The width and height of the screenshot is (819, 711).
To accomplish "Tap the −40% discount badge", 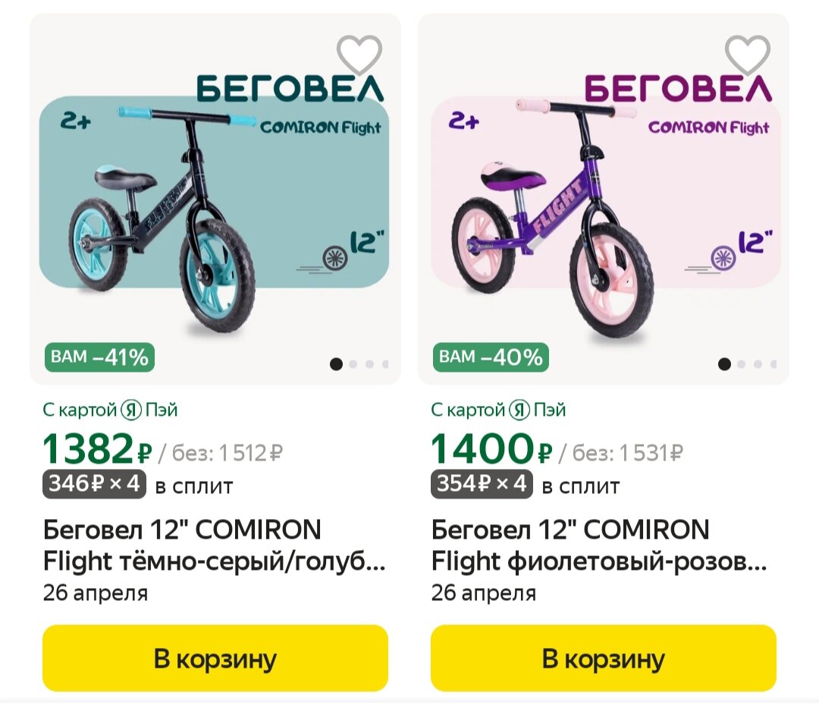I will 491,357.
